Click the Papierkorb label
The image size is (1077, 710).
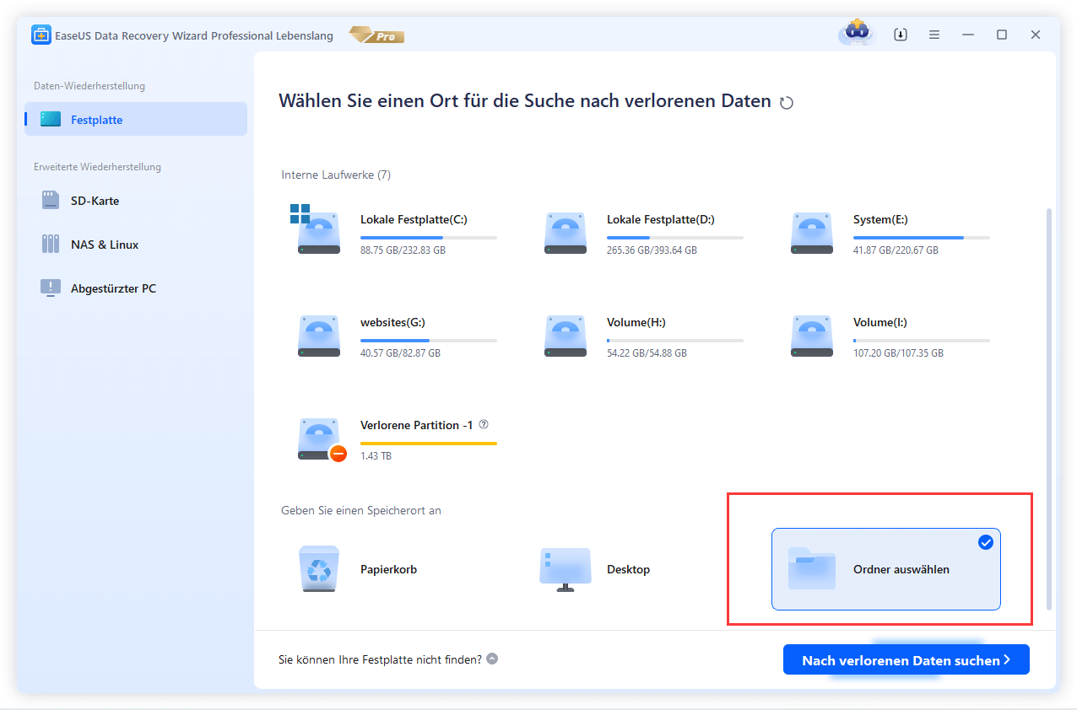click(388, 569)
